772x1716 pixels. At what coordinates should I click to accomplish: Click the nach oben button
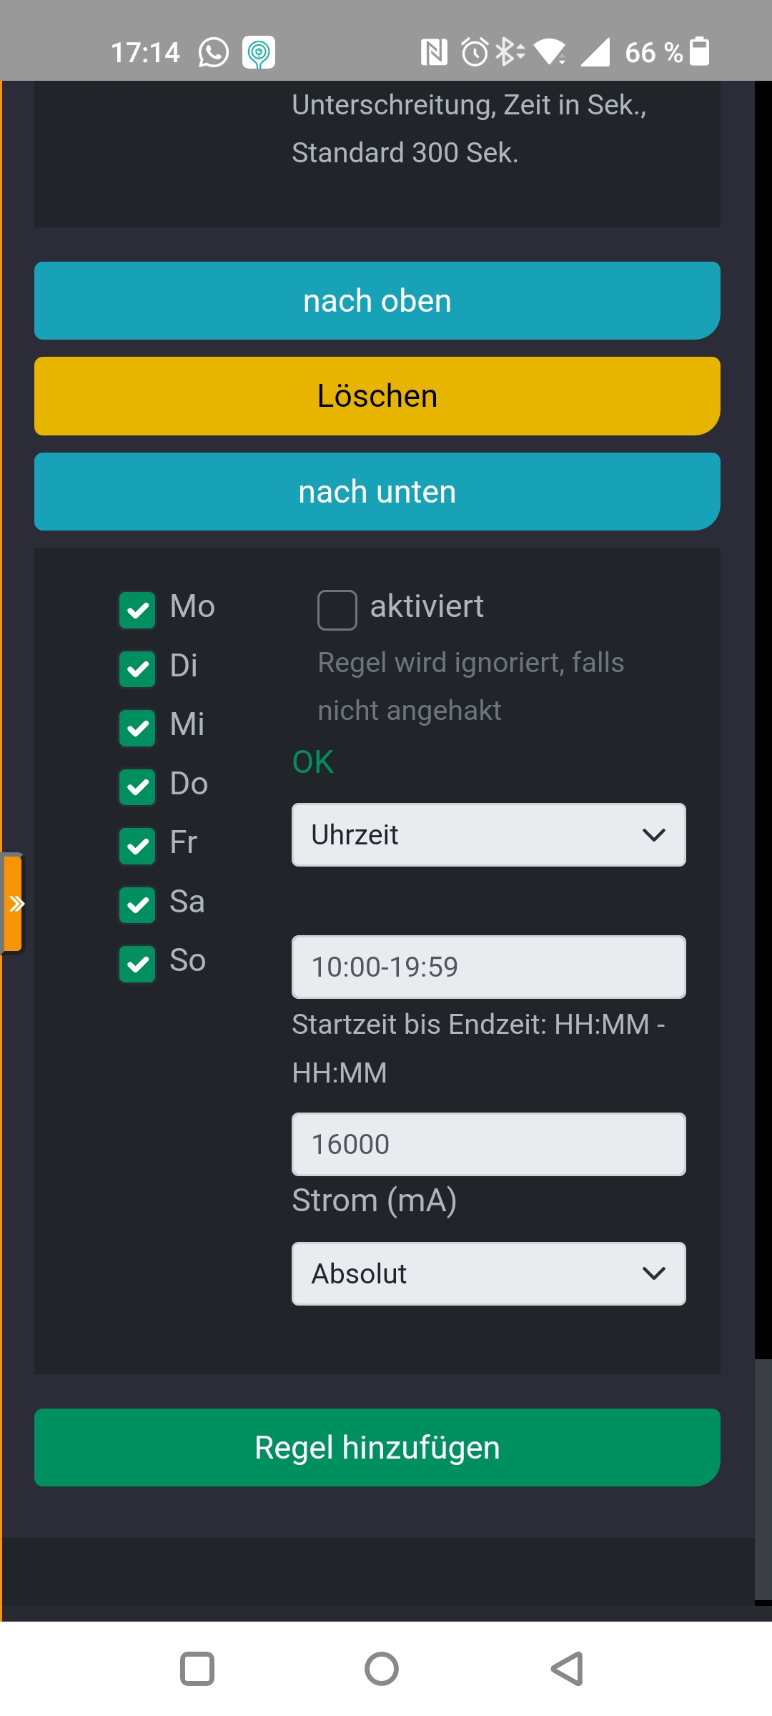377,300
